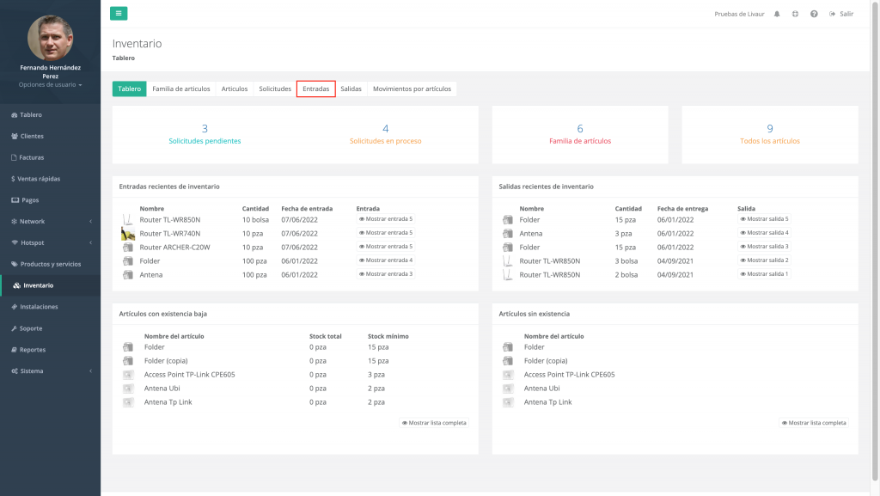Switch to the Salidas tab
Screen dimensions: 880x496
click(351, 89)
